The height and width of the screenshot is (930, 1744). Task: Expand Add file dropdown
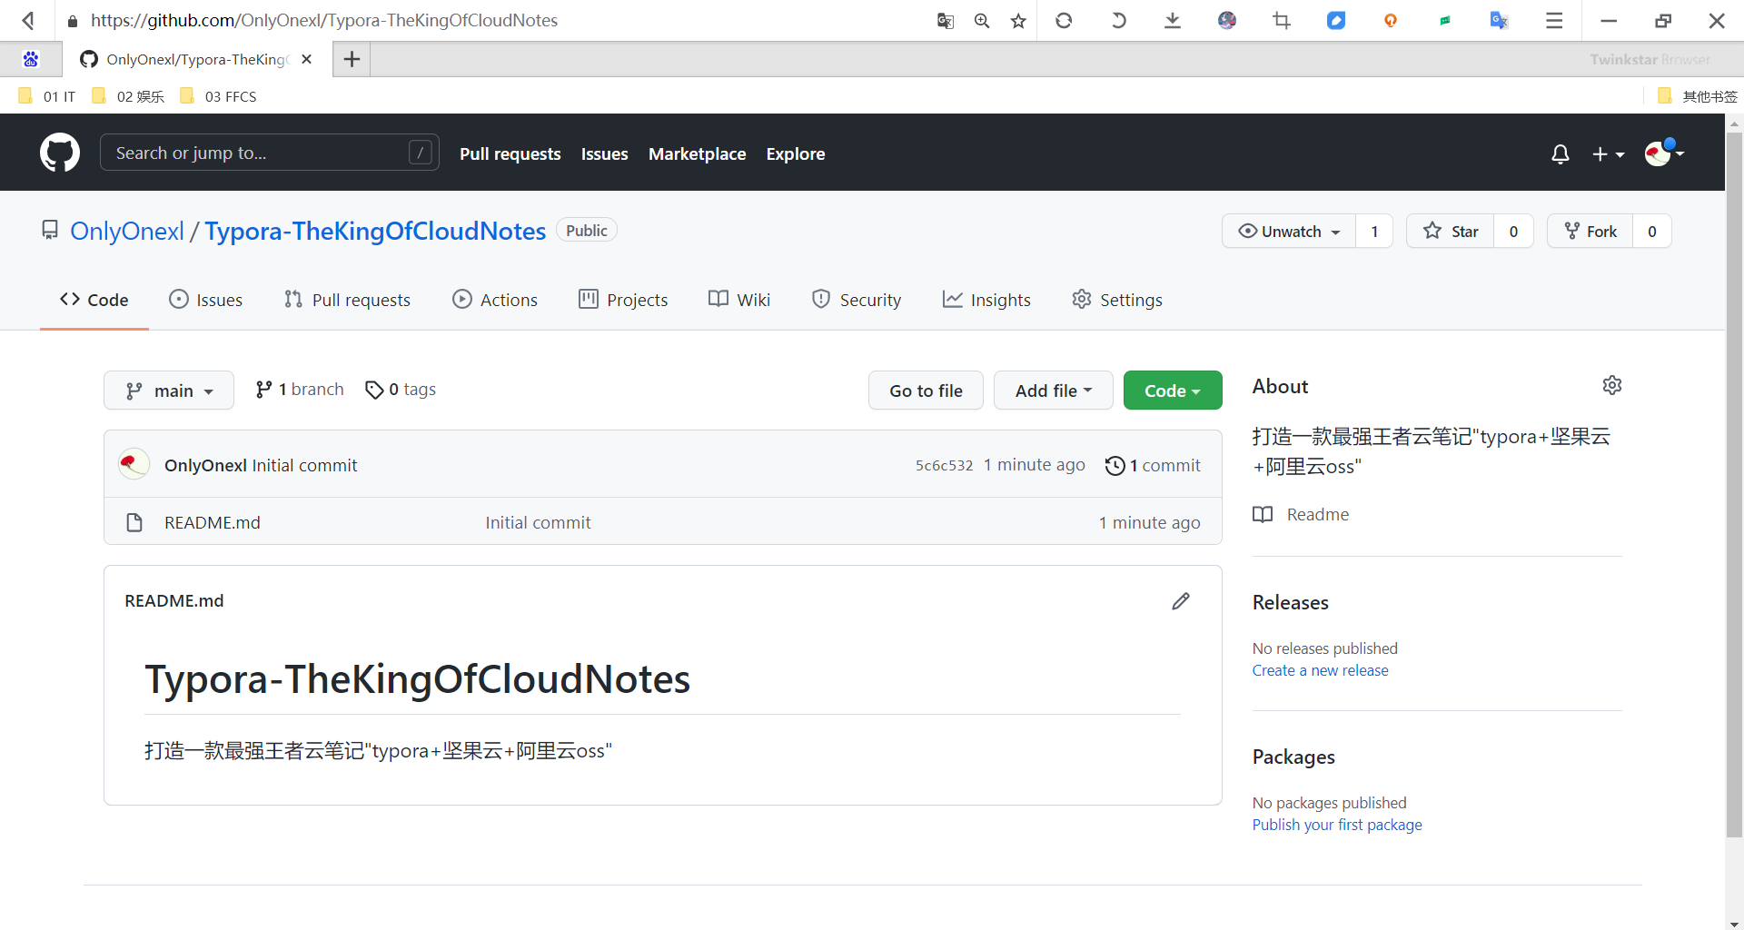(x=1054, y=391)
